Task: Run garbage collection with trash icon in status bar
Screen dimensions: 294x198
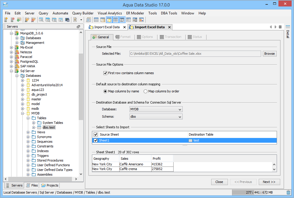Action: (x=288, y=192)
